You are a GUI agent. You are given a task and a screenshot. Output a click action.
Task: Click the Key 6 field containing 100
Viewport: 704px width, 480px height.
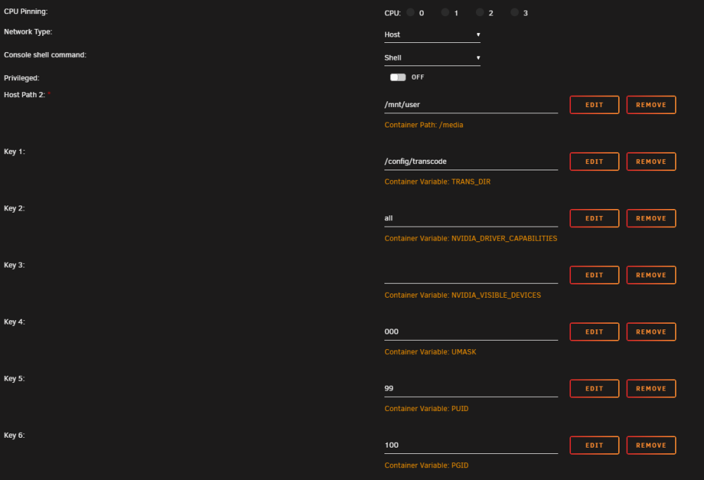(471, 445)
